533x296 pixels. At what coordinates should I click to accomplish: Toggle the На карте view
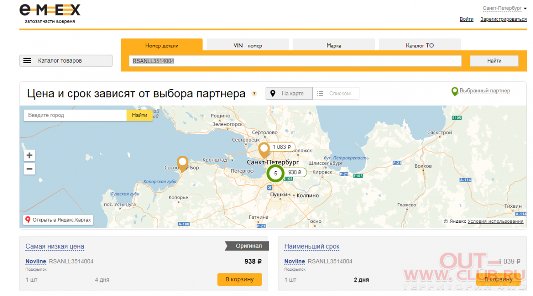(x=289, y=93)
